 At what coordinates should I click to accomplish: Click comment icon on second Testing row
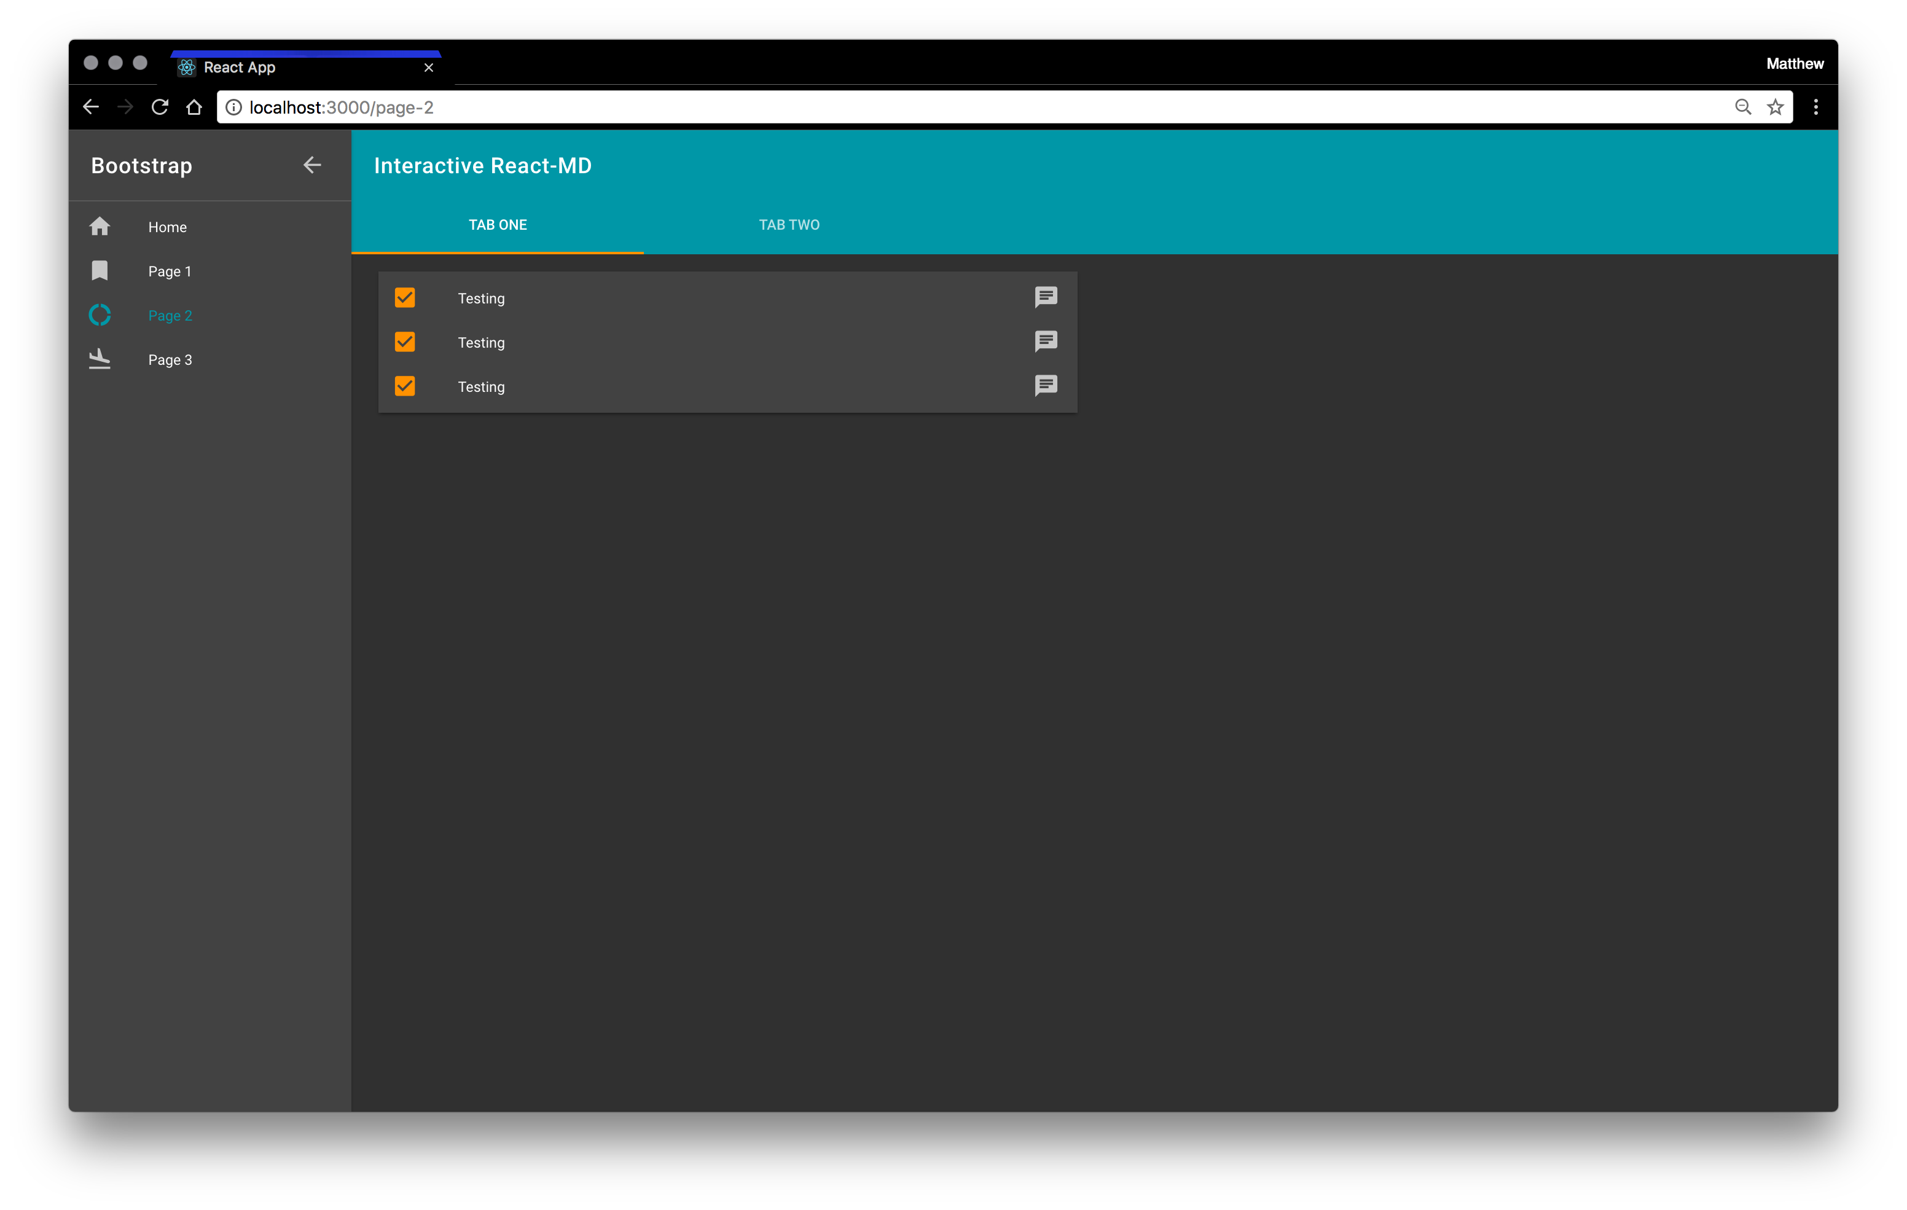1046,342
